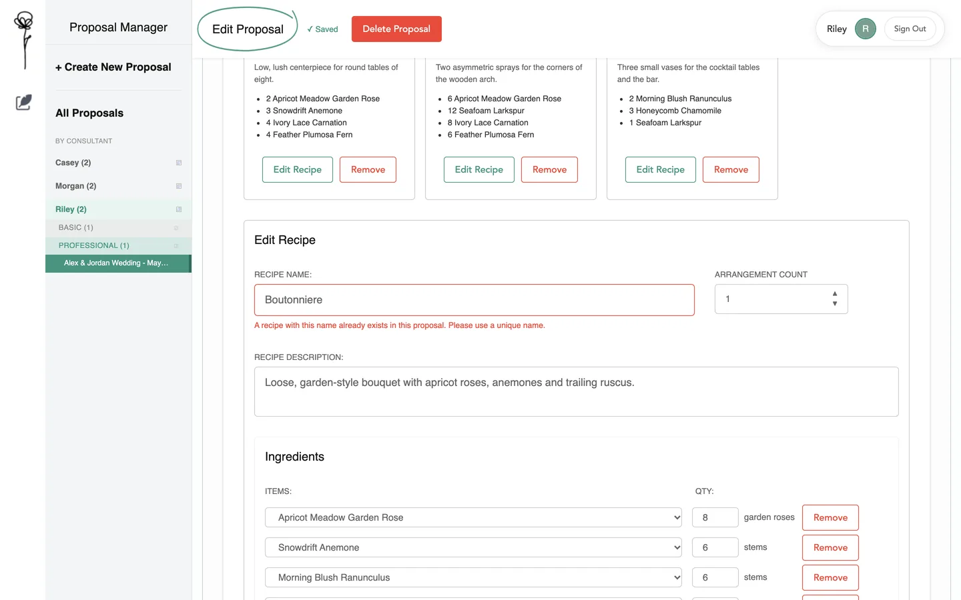Open the Morning Blush Ranunculus item dropdown
The height and width of the screenshot is (600, 961).
473,577
